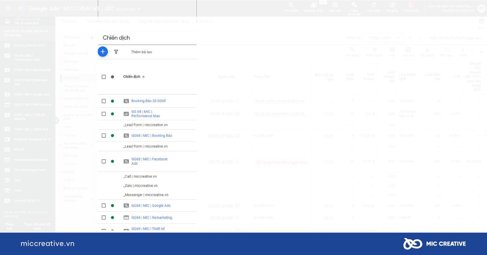
Task: Click search icon beside GG68 | MIC | Booking Báo
Action: pos(126,136)
